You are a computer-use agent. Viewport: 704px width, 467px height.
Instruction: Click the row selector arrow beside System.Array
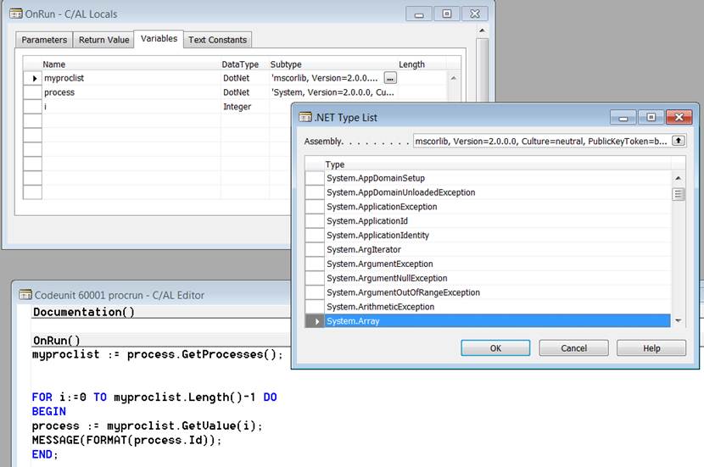point(316,322)
